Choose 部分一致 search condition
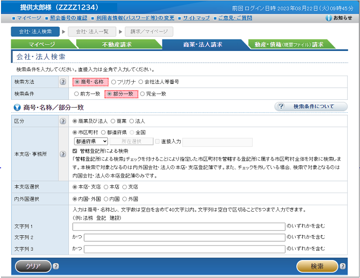Screen dimensions: 360x278 109,94
